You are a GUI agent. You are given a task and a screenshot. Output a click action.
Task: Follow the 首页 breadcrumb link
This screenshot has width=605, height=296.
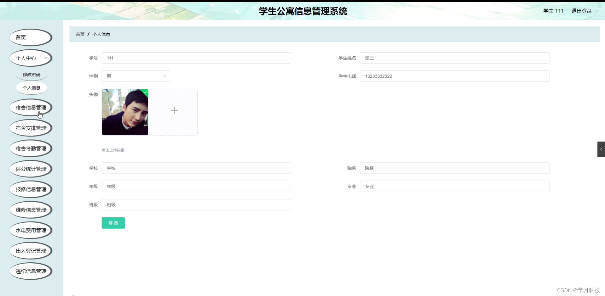tap(79, 34)
